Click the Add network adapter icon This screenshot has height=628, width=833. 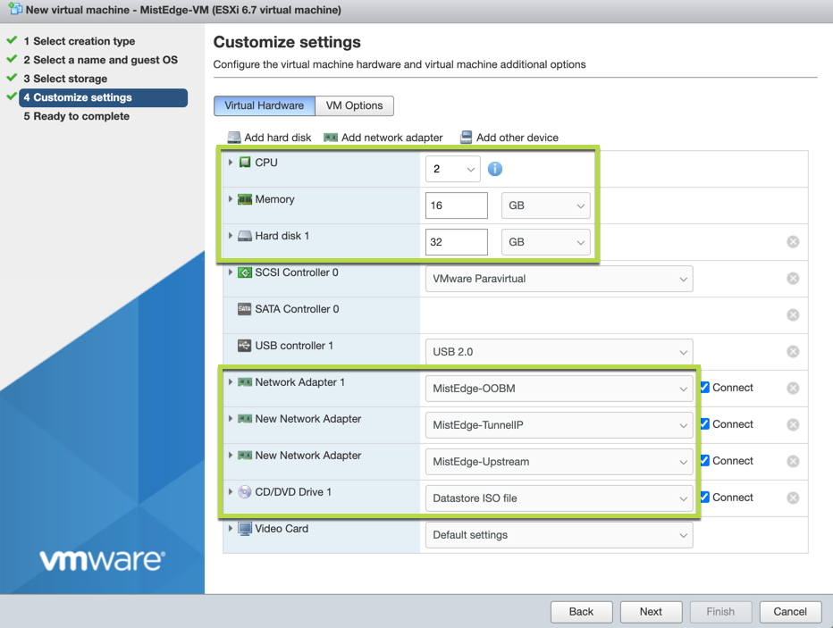pyautogui.click(x=331, y=138)
